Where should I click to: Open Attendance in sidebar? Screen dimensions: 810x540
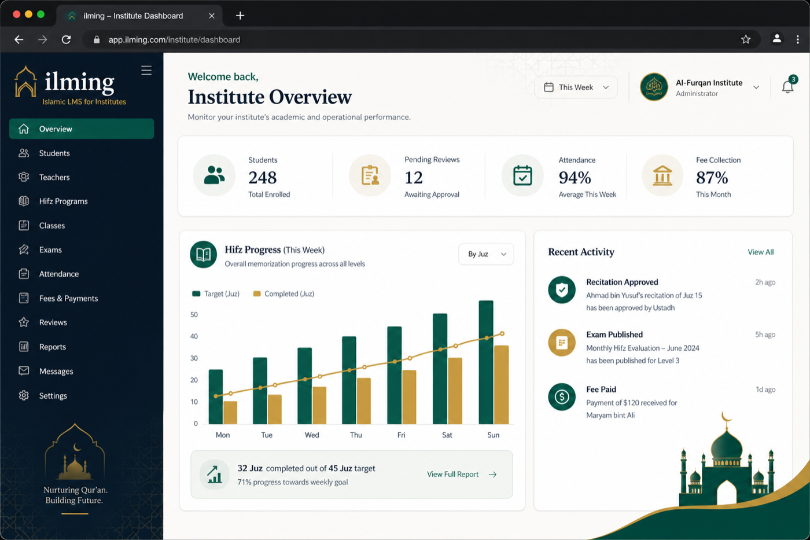tap(82, 274)
